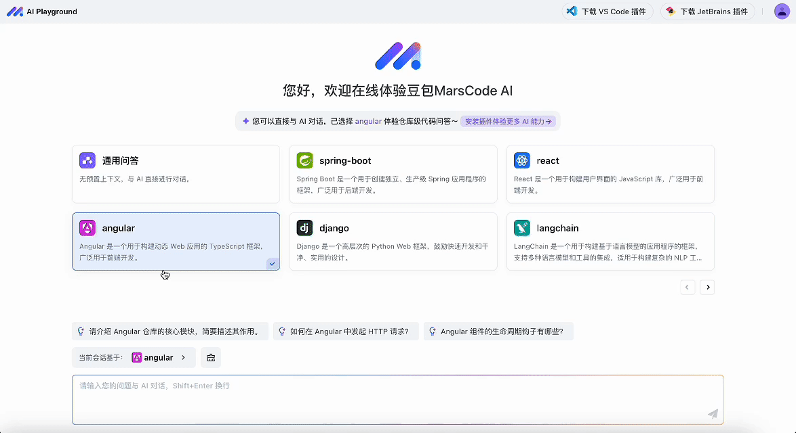Select the langchain repository card

click(x=610, y=242)
